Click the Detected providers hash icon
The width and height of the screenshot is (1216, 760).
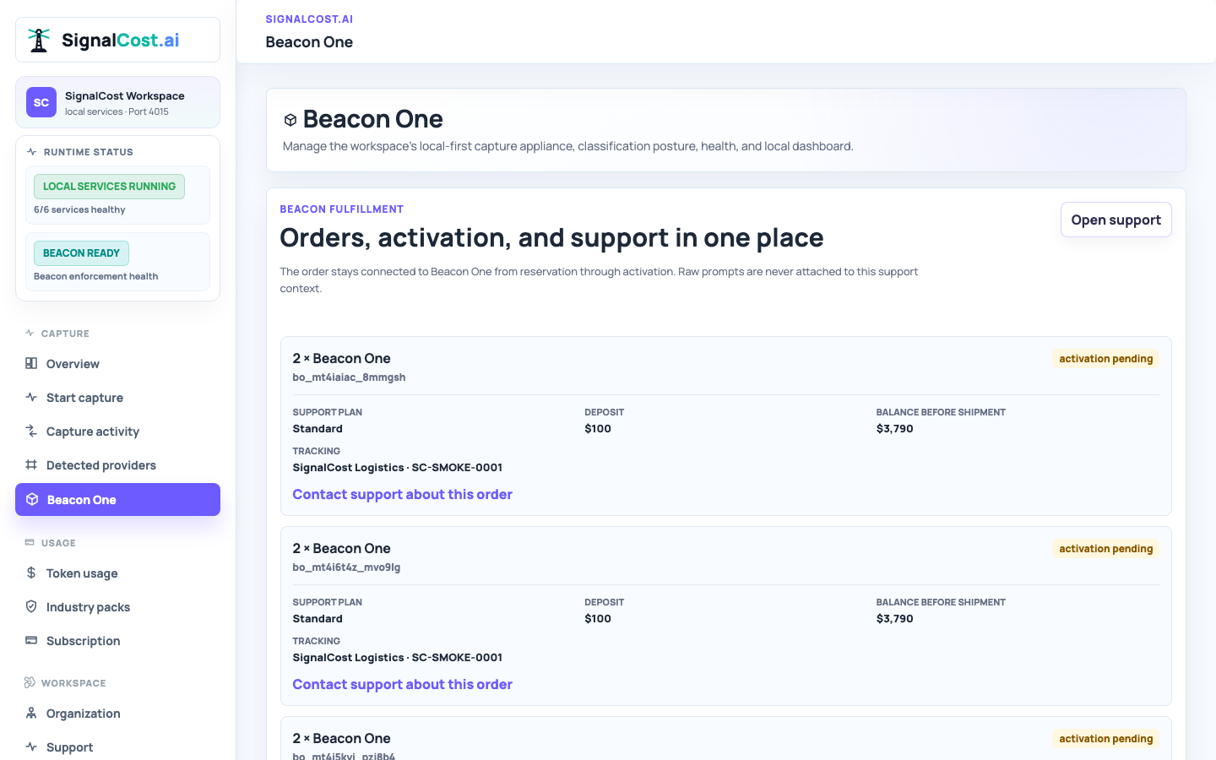pyautogui.click(x=31, y=464)
